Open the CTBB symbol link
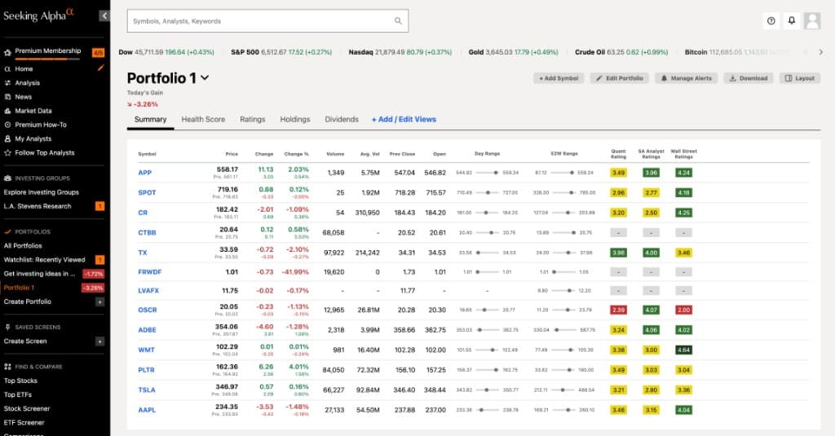835x436 pixels. pyautogui.click(x=147, y=232)
